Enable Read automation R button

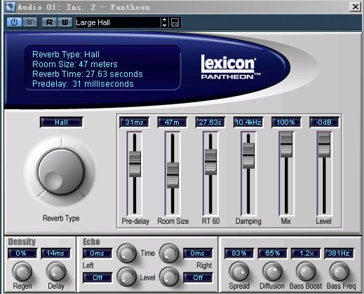tap(49, 22)
